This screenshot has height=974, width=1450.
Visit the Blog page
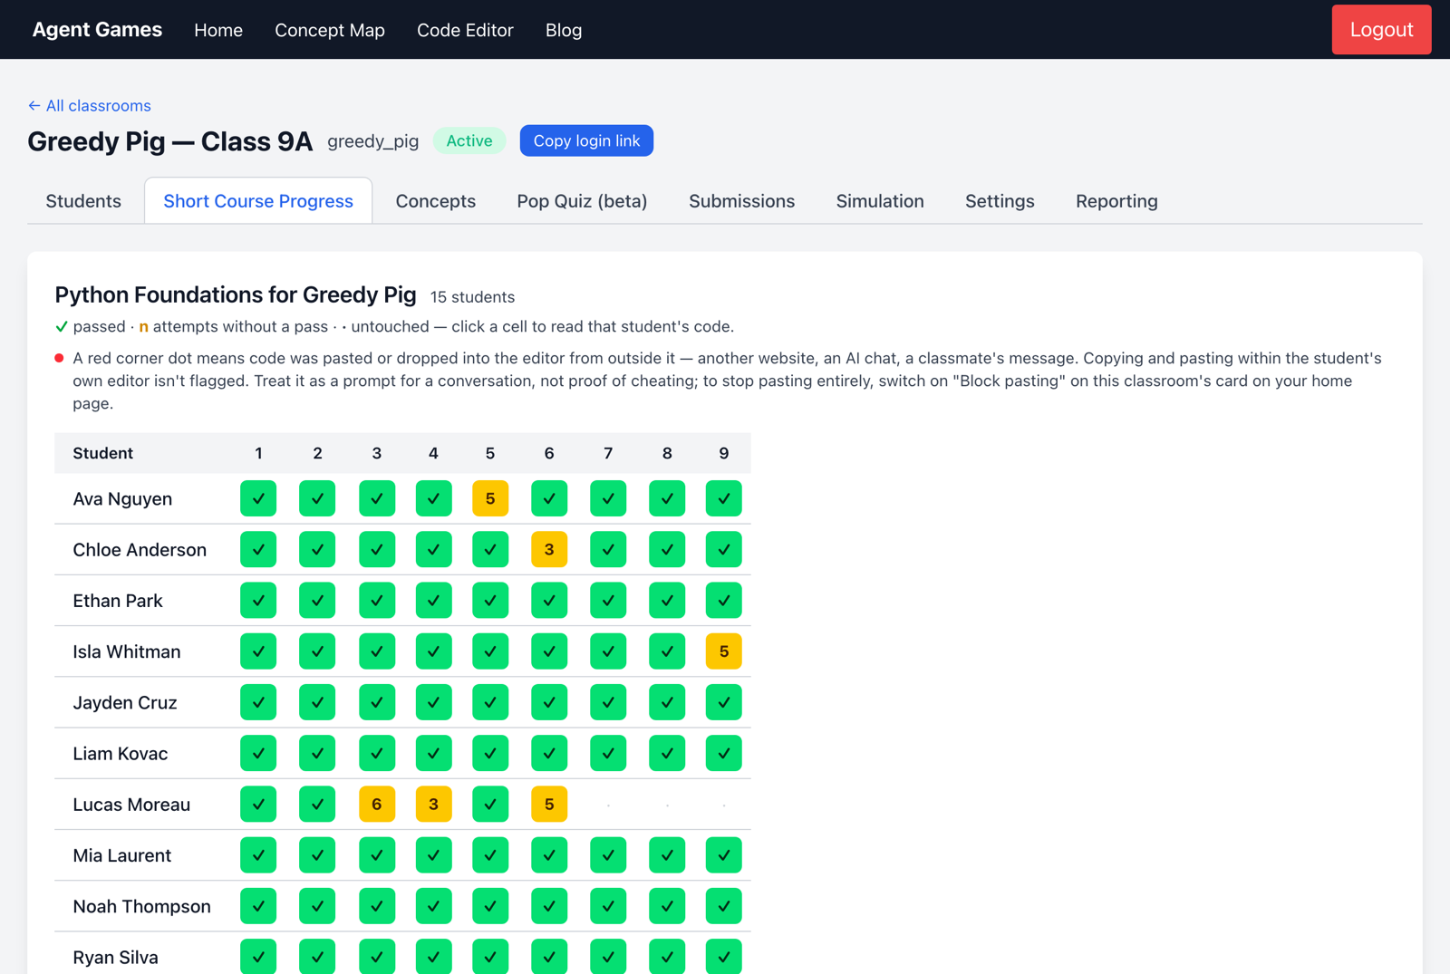pyautogui.click(x=564, y=30)
